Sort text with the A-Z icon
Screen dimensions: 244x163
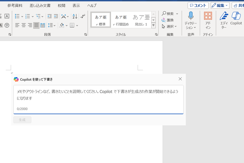point(75,16)
